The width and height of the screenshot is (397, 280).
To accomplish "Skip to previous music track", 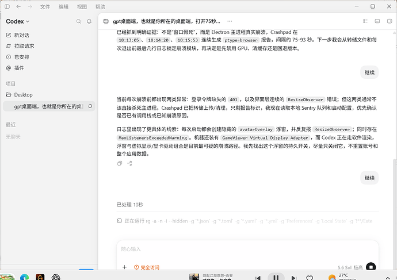I will pos(258,278).
